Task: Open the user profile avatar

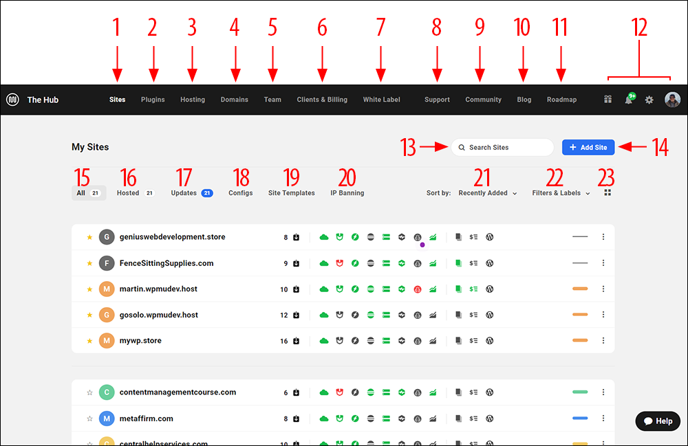Action: [x=672, y=100]
